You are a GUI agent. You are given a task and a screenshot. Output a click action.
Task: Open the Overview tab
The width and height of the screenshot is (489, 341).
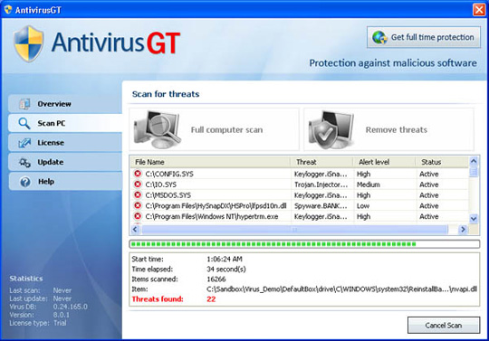[x=65, y=104]
